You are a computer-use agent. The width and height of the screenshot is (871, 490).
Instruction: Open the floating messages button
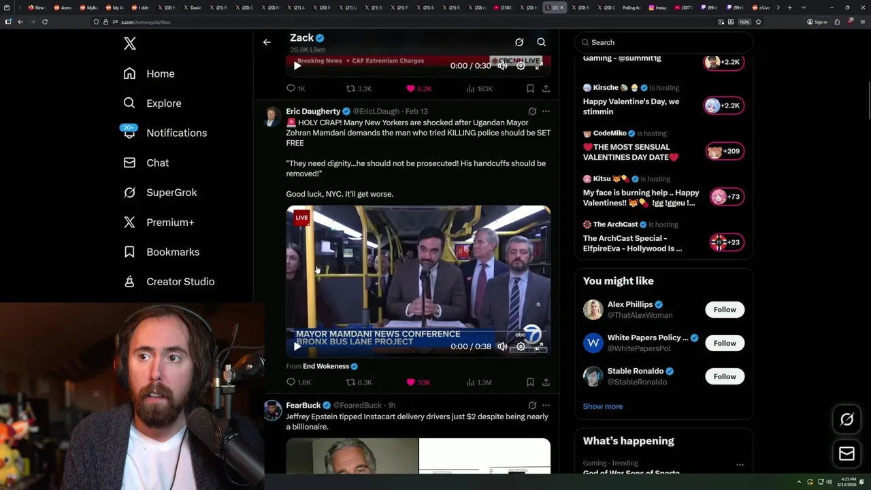847,454
